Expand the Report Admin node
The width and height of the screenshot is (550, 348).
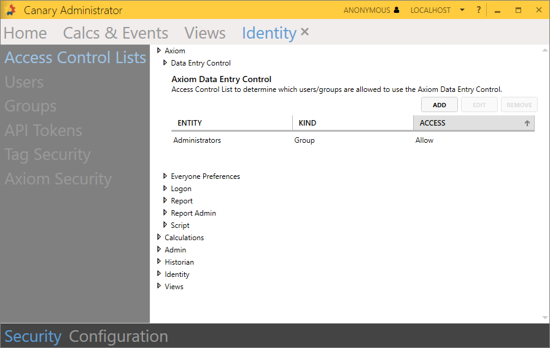pyautogui.click(x=165, y=213)
